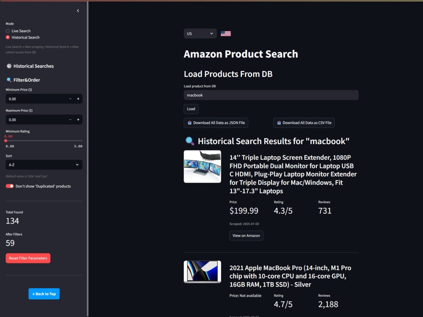Viewport: 423px width, 317px height.
Task: Click the US flag icon
Action: [226, 34]
